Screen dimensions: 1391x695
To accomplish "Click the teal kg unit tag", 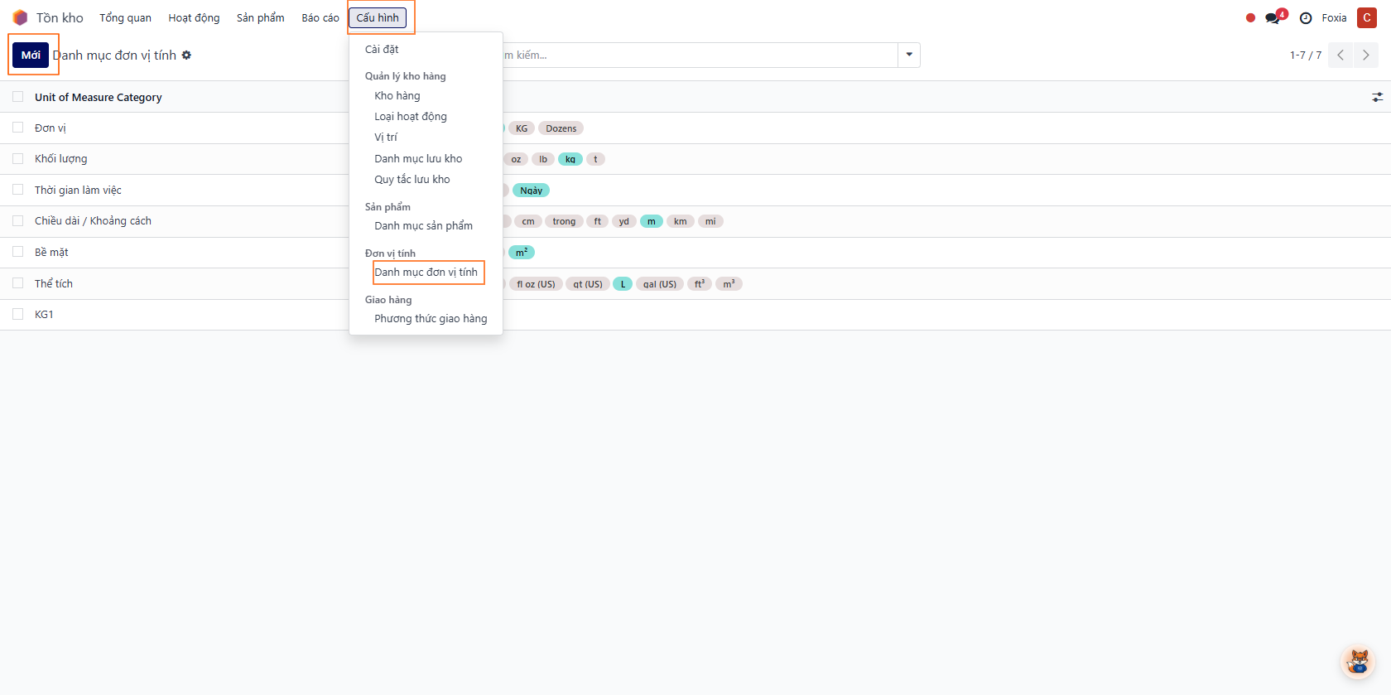I will [x=570, y=159].
